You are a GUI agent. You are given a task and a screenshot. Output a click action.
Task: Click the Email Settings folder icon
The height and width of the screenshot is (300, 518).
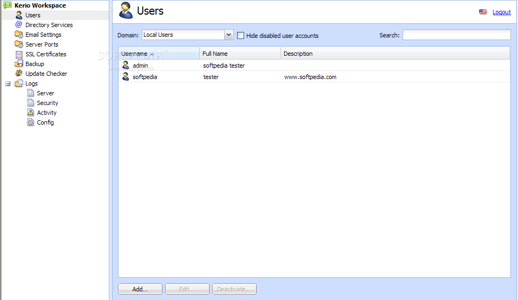tap(19, 34)
